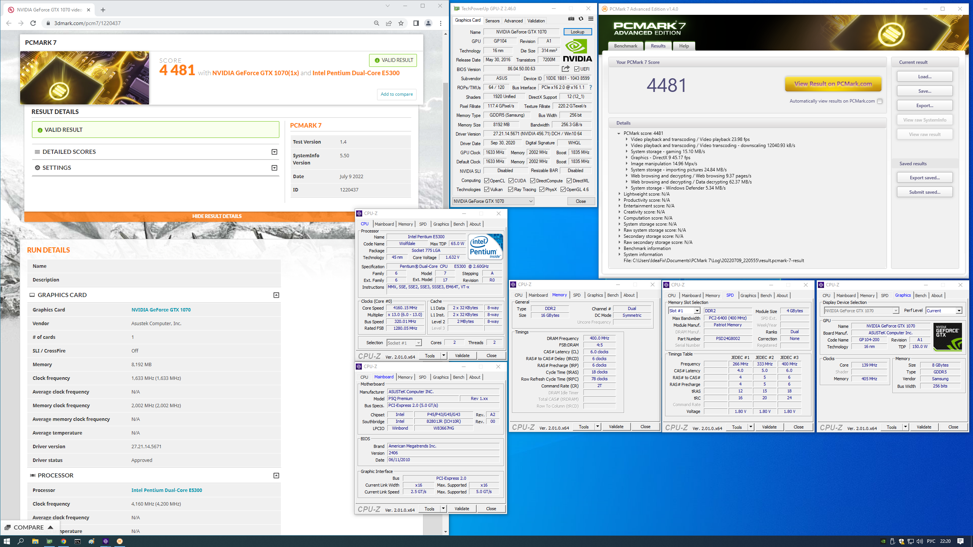Close the NVIDIA GeForce GTX 1070 tab

click(x=89, y=10)
